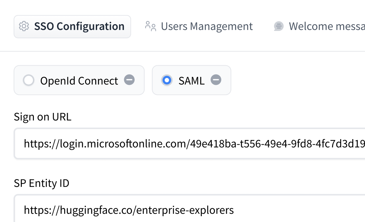Enable OpenId Connect as the SSO protocol

point(28,80)
